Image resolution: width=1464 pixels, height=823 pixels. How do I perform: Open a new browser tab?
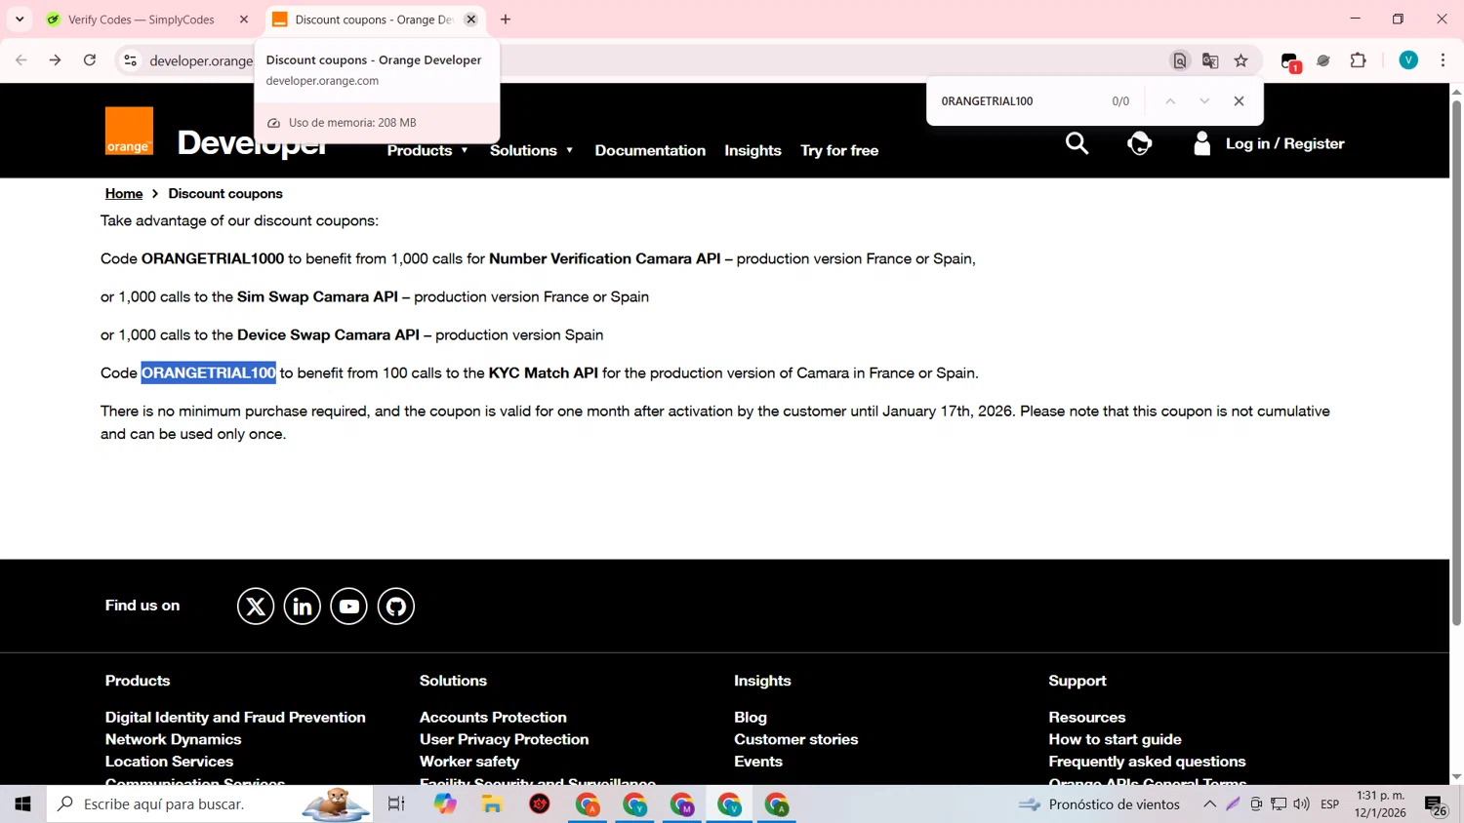[506, 20]
